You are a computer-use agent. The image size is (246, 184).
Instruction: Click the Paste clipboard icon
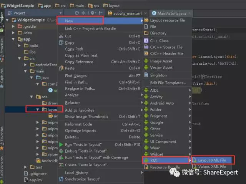61,68
